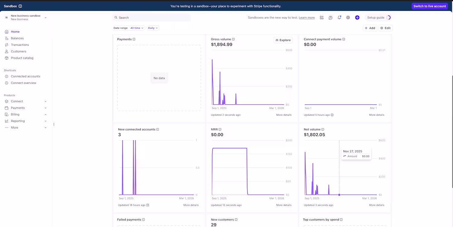Open Product catalog in the sidebar

click(22, 58)
